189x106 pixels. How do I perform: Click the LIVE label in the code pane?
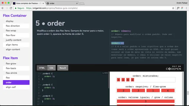point(105,73)
